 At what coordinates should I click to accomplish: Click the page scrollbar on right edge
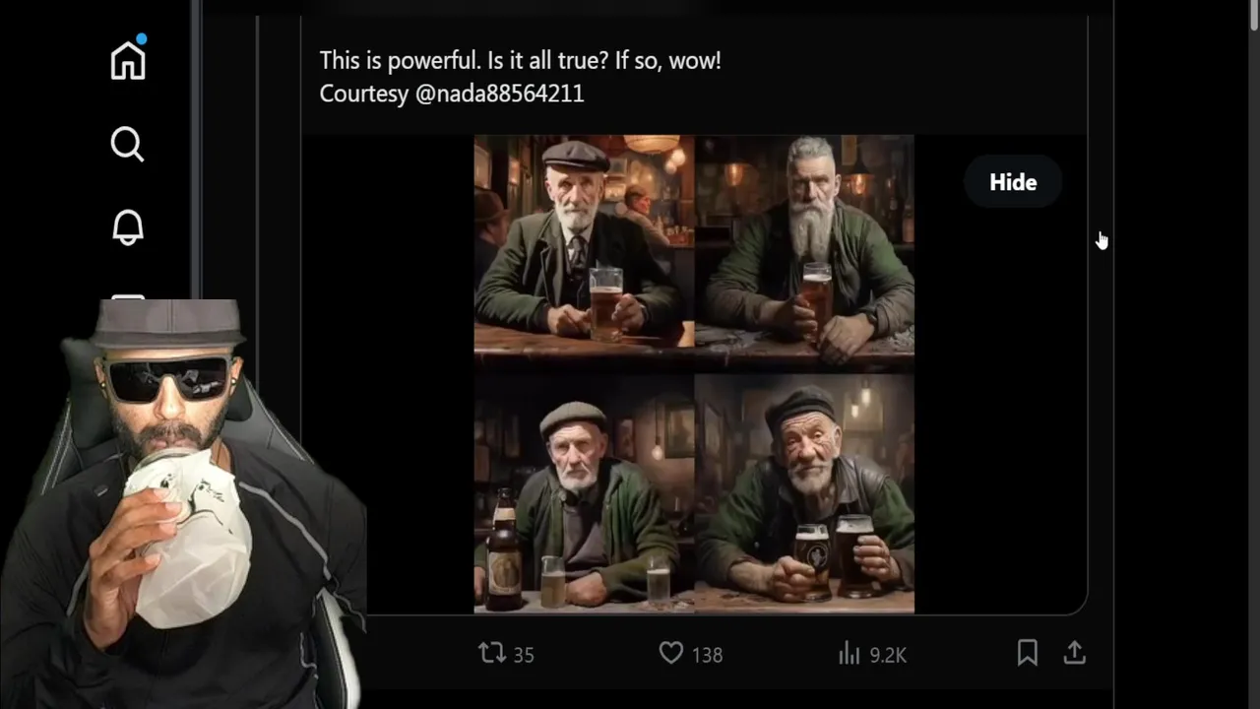pos(1251,354)
